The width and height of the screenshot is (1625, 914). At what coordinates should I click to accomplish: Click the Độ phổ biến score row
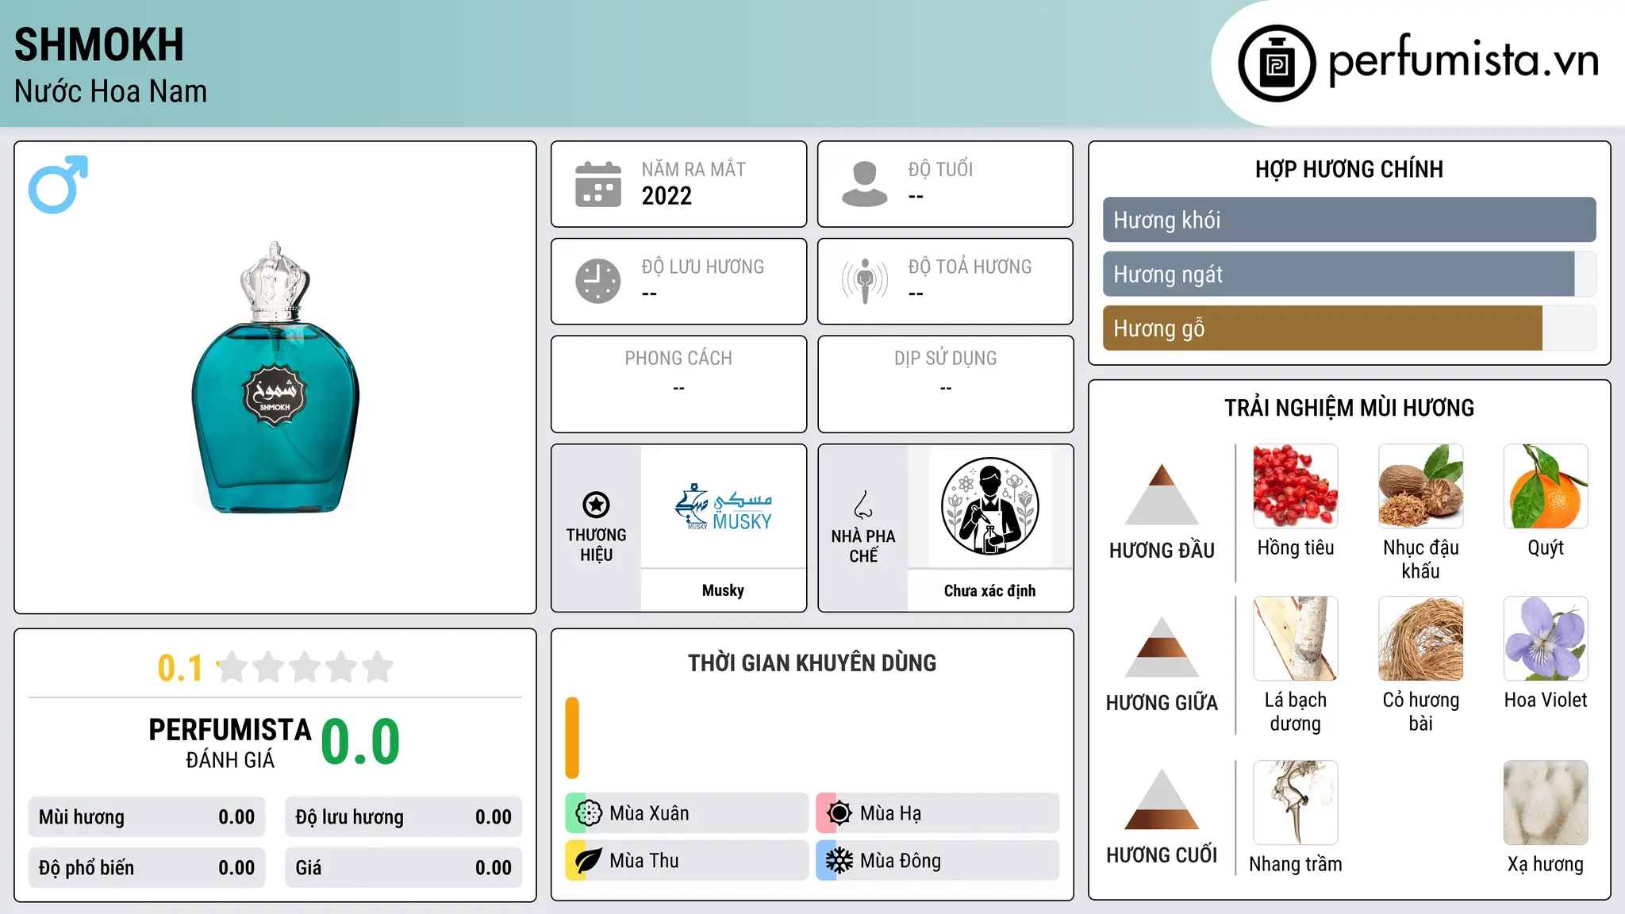[x=147, y=868]
